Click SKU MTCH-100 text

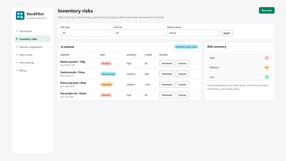68,65
